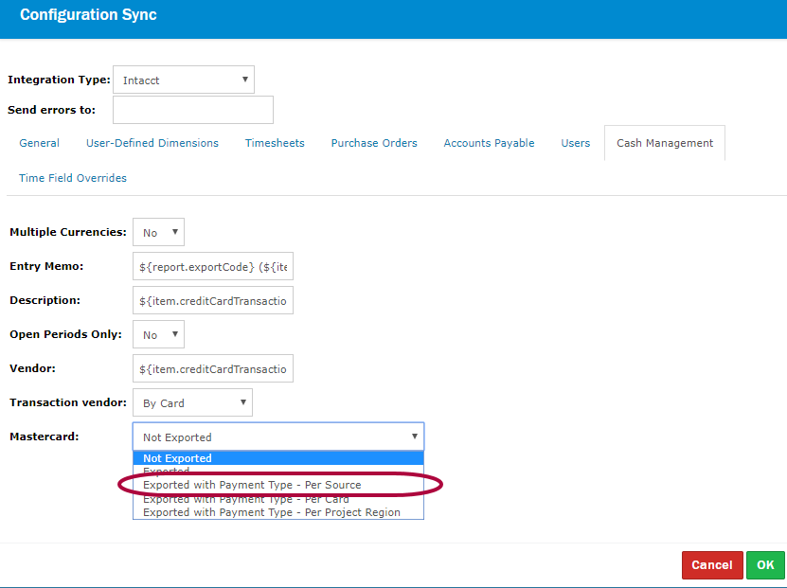Expand the Transaction vendor dropdown
Image resolution: width=787 pixels, height=588 pixels.
pyautogui.click(x=192, y=402)
